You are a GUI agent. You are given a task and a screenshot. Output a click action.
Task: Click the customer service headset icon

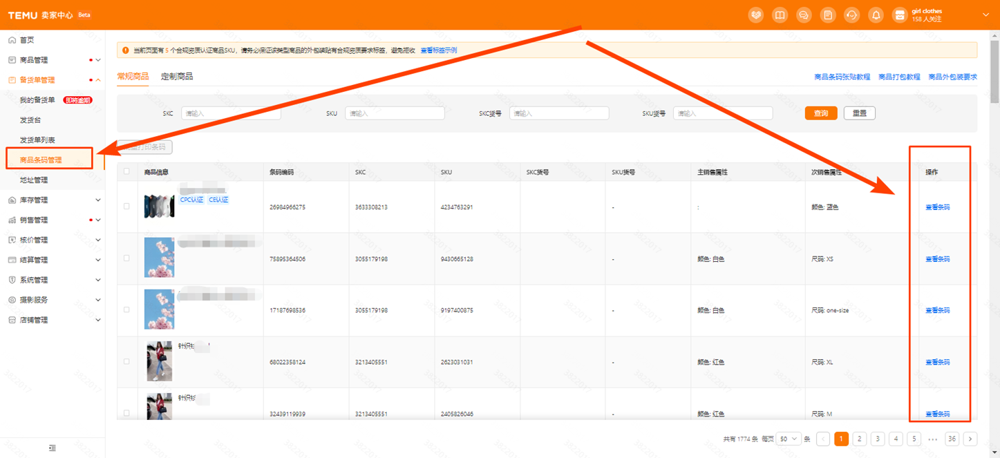click(851, 15)
